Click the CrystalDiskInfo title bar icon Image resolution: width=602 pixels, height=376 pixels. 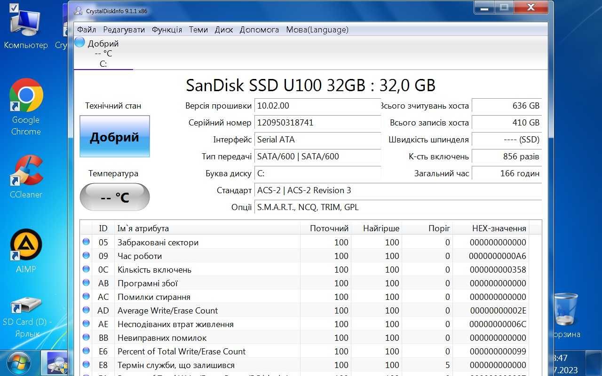click(x=78, y=11)
